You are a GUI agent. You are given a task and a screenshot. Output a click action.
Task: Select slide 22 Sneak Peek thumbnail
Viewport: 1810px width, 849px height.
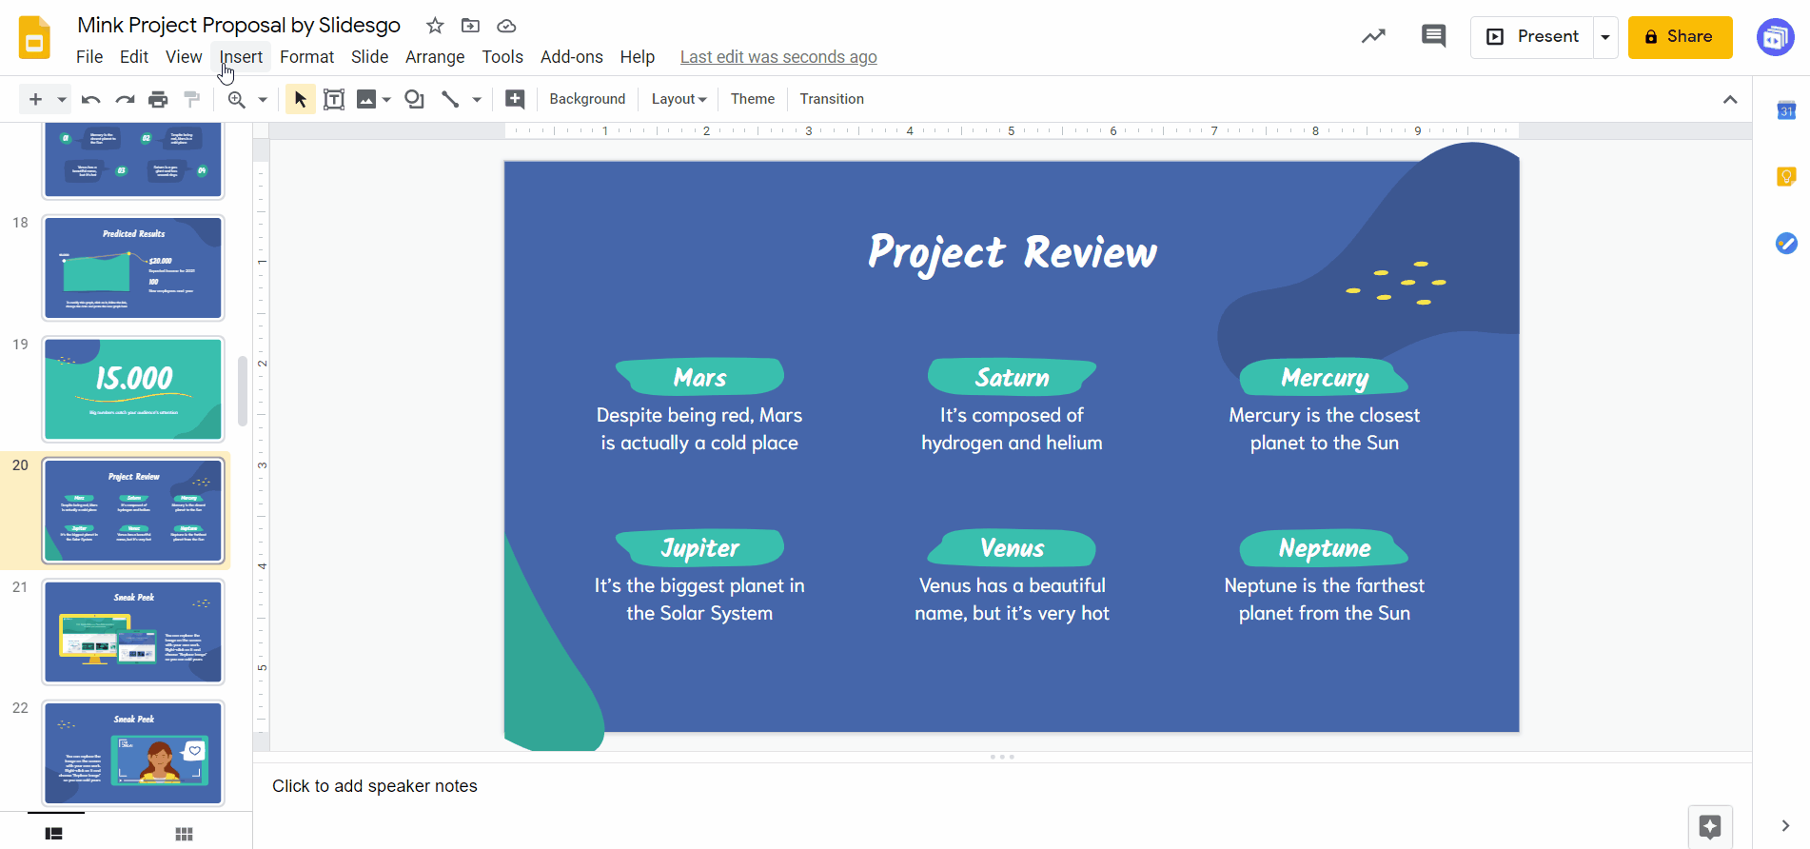133,754
